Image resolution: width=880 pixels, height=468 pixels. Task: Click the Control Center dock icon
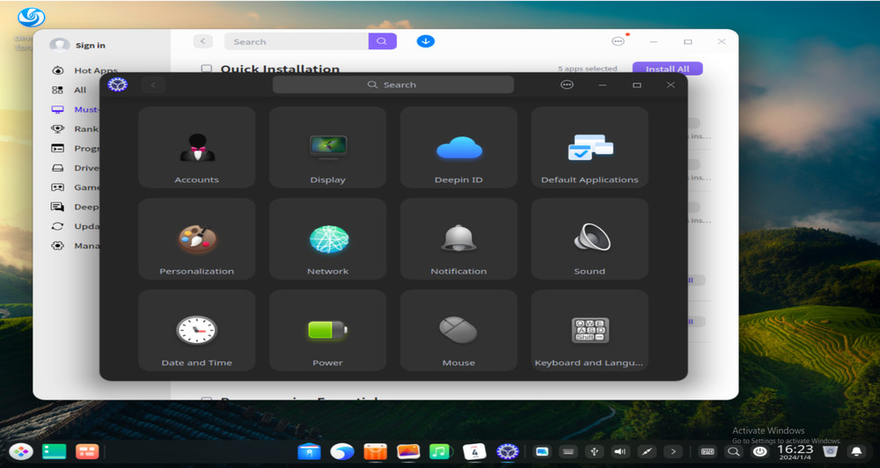(x=508, y=452)
